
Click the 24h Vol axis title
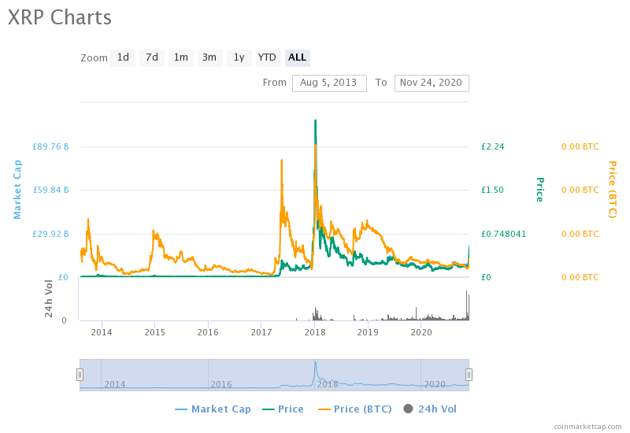click(49, 298)
